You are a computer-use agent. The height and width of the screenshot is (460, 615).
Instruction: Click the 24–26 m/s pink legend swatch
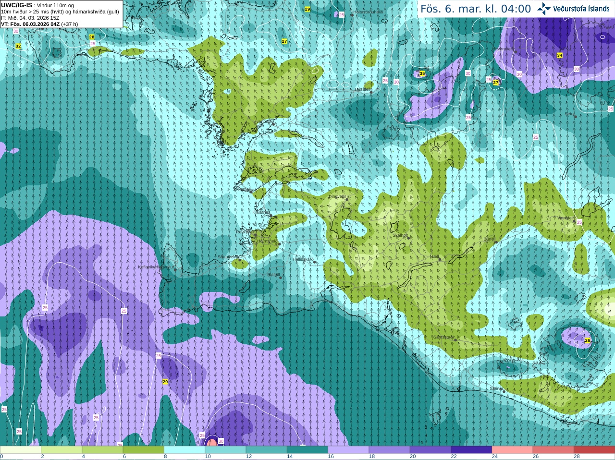click(x=513, y=450)
